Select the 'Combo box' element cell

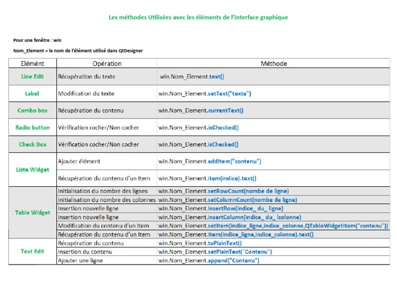pyautogui.click(x=32, y=110)
